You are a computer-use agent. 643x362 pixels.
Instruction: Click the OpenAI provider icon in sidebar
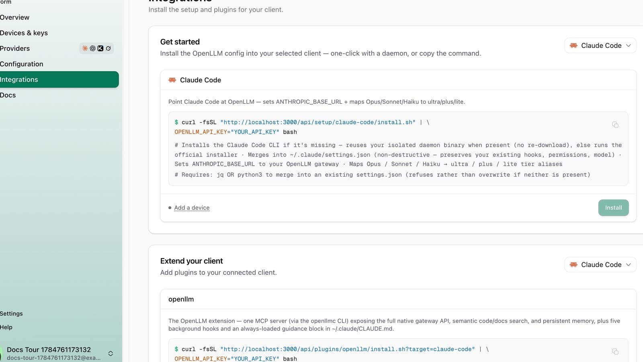coord(92,48)
